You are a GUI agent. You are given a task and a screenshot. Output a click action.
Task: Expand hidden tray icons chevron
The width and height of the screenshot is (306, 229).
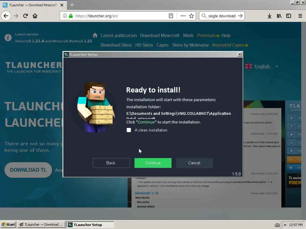click(x=285, y=225)
